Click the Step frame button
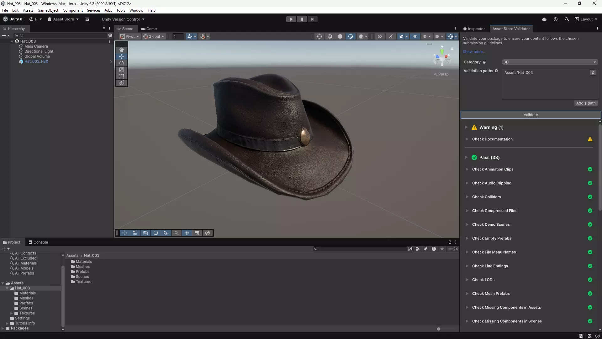 [312, 19]
